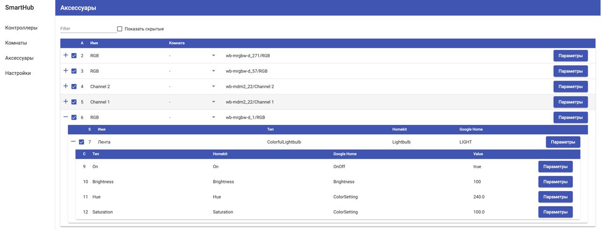The width and height of the screenshot is (601, 230).
Task: Open Параметры for wb-mrgbw-d_57/RGB
Action: coord(570,71)
